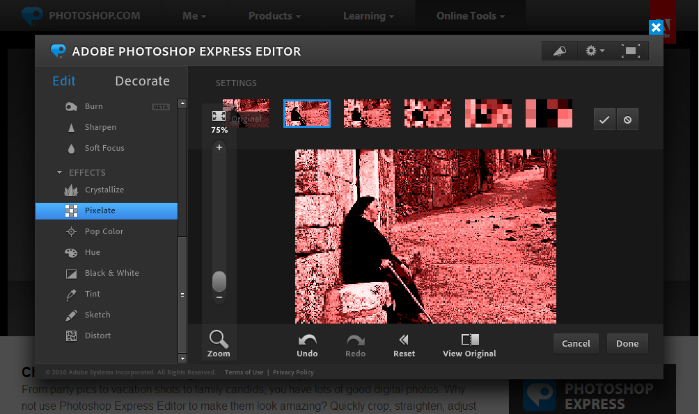Select the Burn tool

coord(93,106)
